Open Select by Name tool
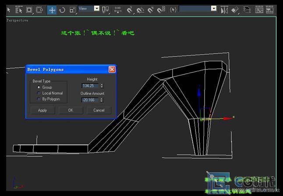 point(18,10)
